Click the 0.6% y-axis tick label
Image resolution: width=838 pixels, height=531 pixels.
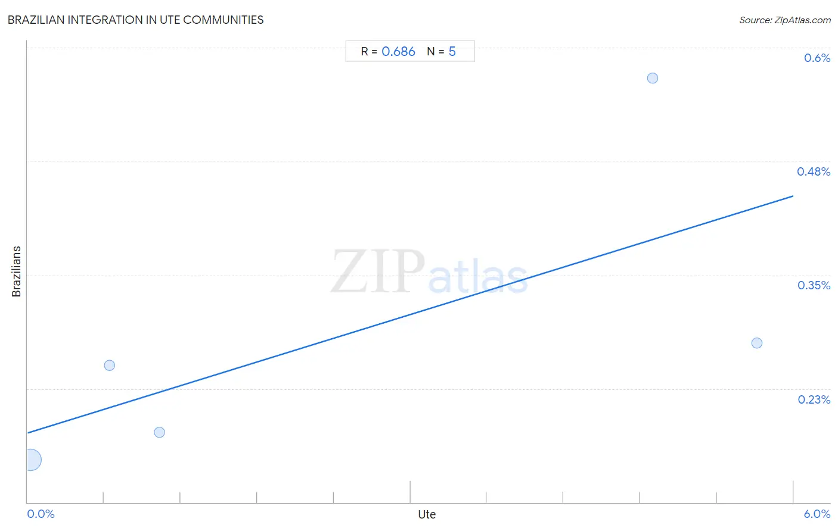click(817, 58)
